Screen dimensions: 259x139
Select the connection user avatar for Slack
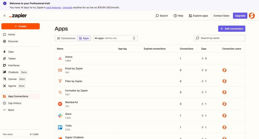click(224, 115)
